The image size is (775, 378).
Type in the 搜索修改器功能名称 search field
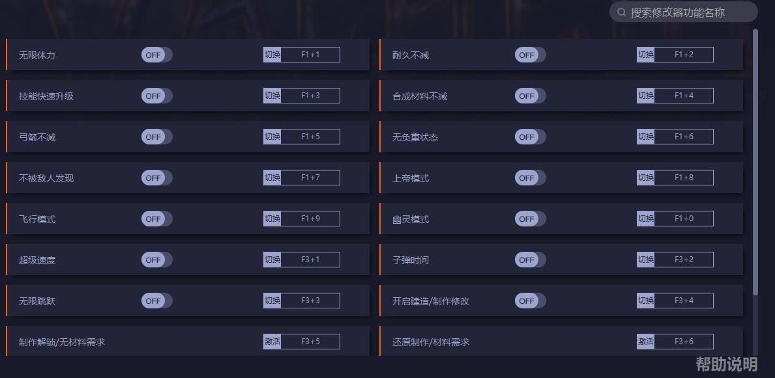pyautogui.click(x=684, y=12)
